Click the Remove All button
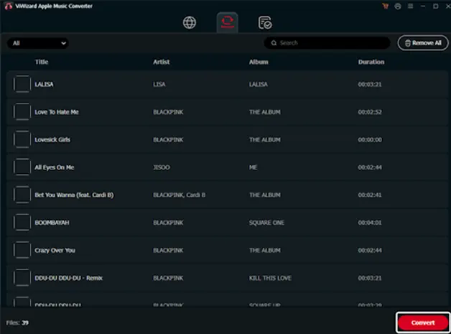Viewport: 451px width, 334px height. pos(422,43)
